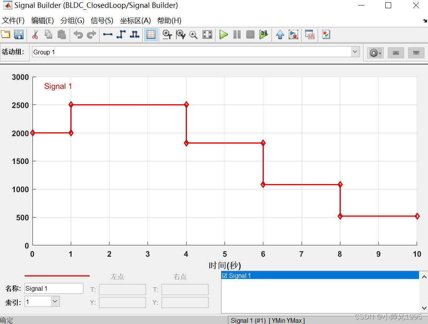Click signal list scroll up arrow
Image resolution: width=428 pixels, height=324 pixels.
(424, 277)
